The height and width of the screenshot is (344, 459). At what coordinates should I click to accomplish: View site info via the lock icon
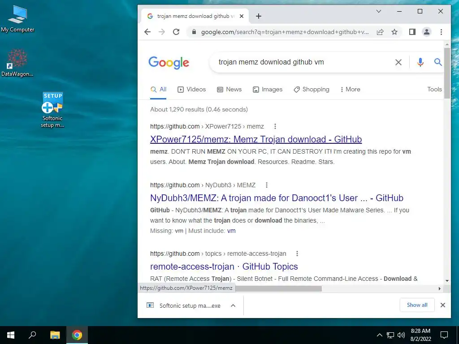[x=194, y=32]
